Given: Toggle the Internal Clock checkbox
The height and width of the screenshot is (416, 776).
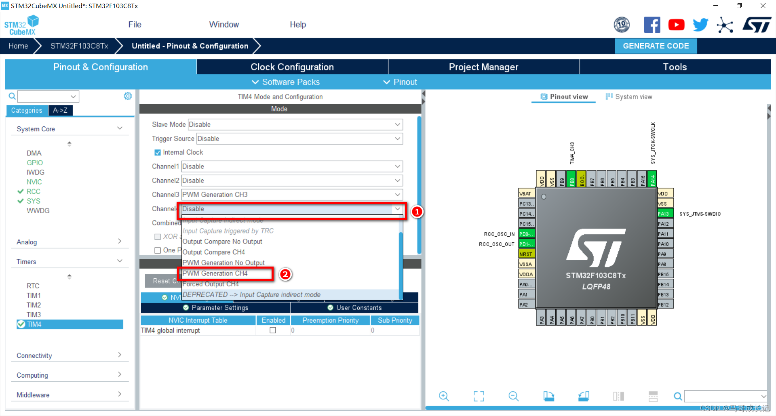Looking at the screenshot, I should [x=158, y=153].
